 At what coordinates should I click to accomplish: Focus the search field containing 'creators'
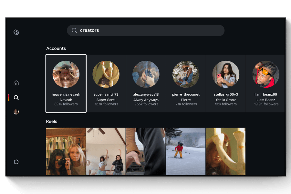pyautogui.click(x=146, y=30)
